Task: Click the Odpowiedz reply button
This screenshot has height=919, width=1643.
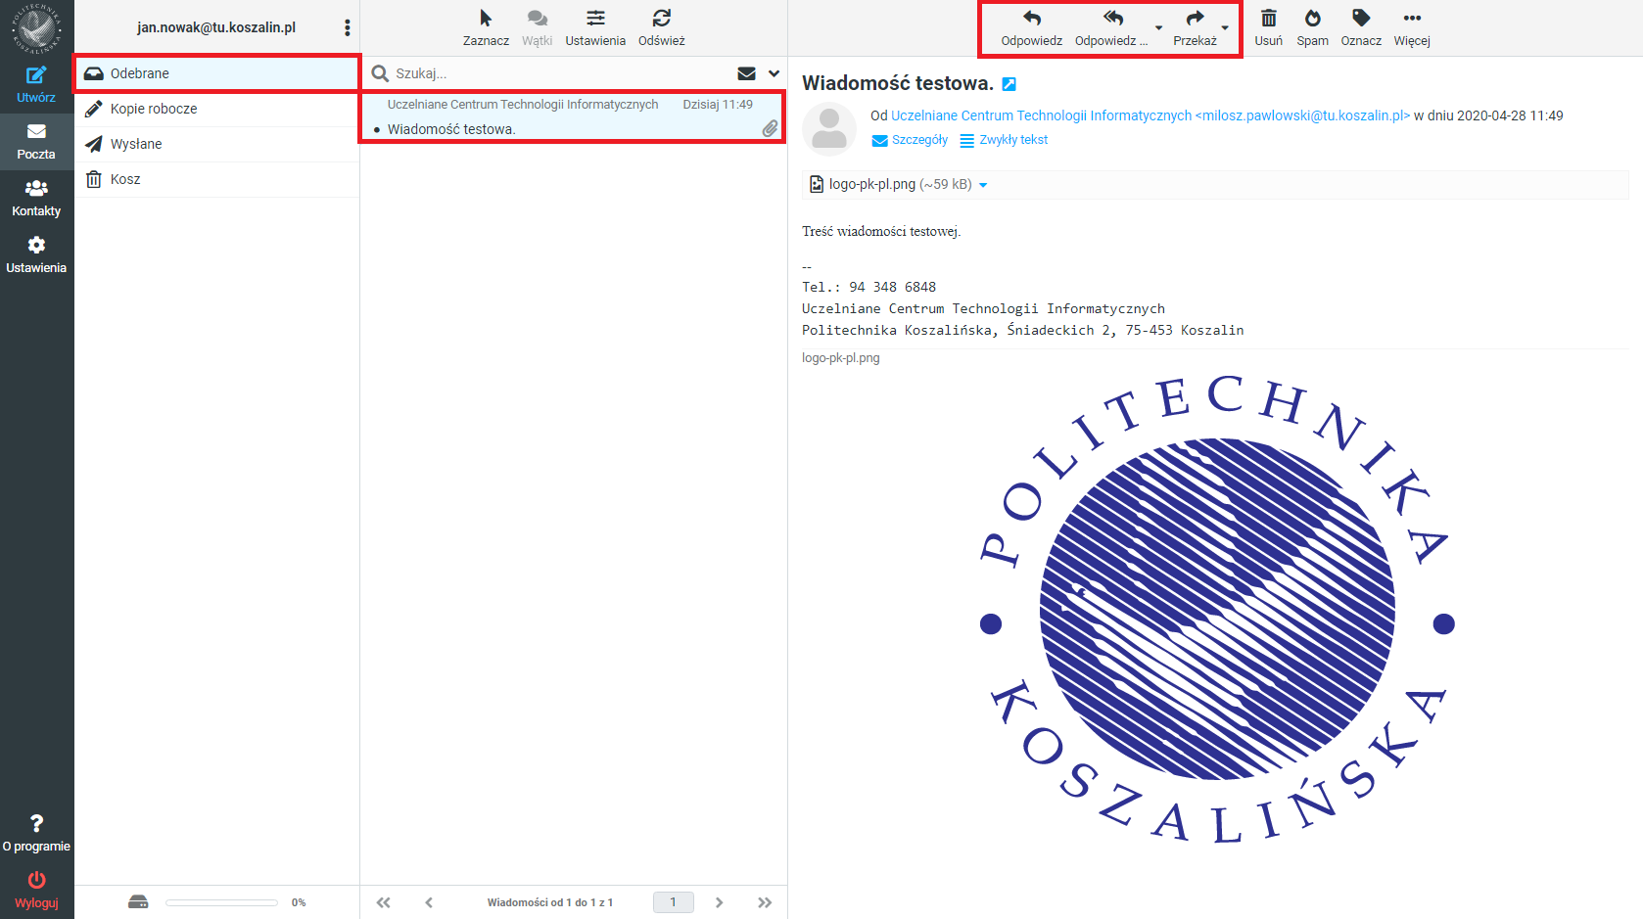Action: [1031, 27]
